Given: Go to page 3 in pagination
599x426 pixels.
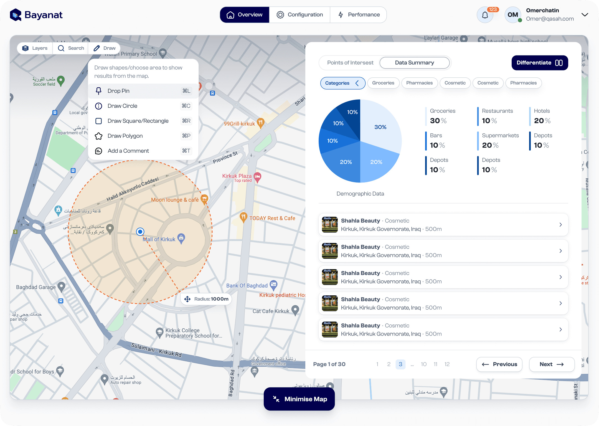Looking at the screenshot, I should coord(400,364).
